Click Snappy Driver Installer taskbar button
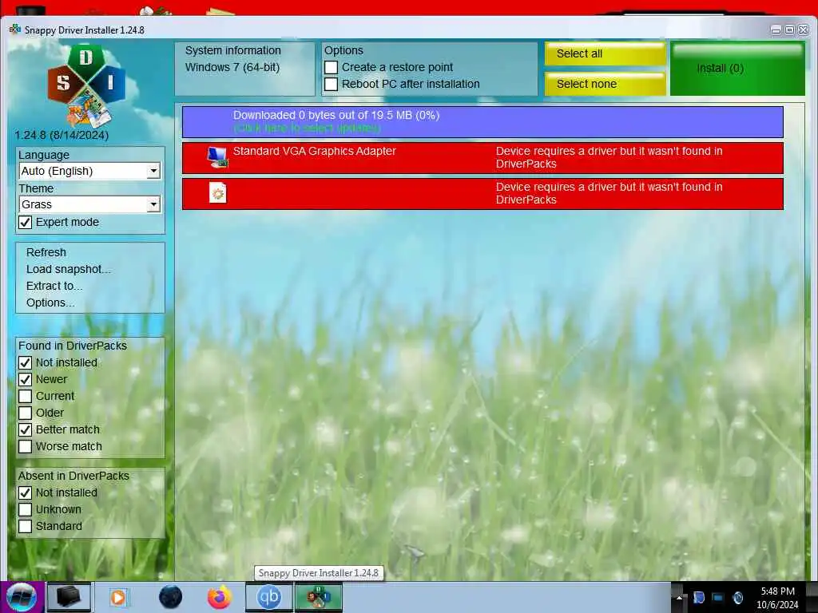This screenshot has height=613, width=818. click(318, 597)
